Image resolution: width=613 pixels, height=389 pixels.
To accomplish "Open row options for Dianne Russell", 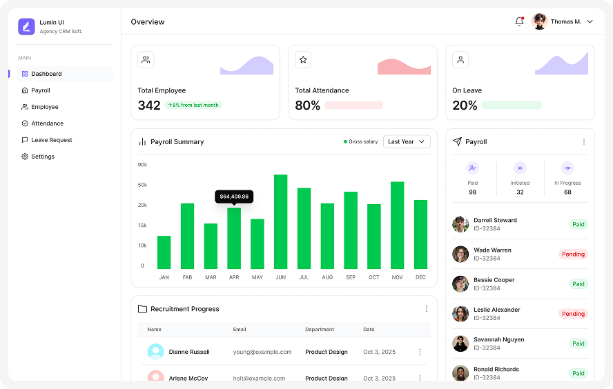I will 419,352.
